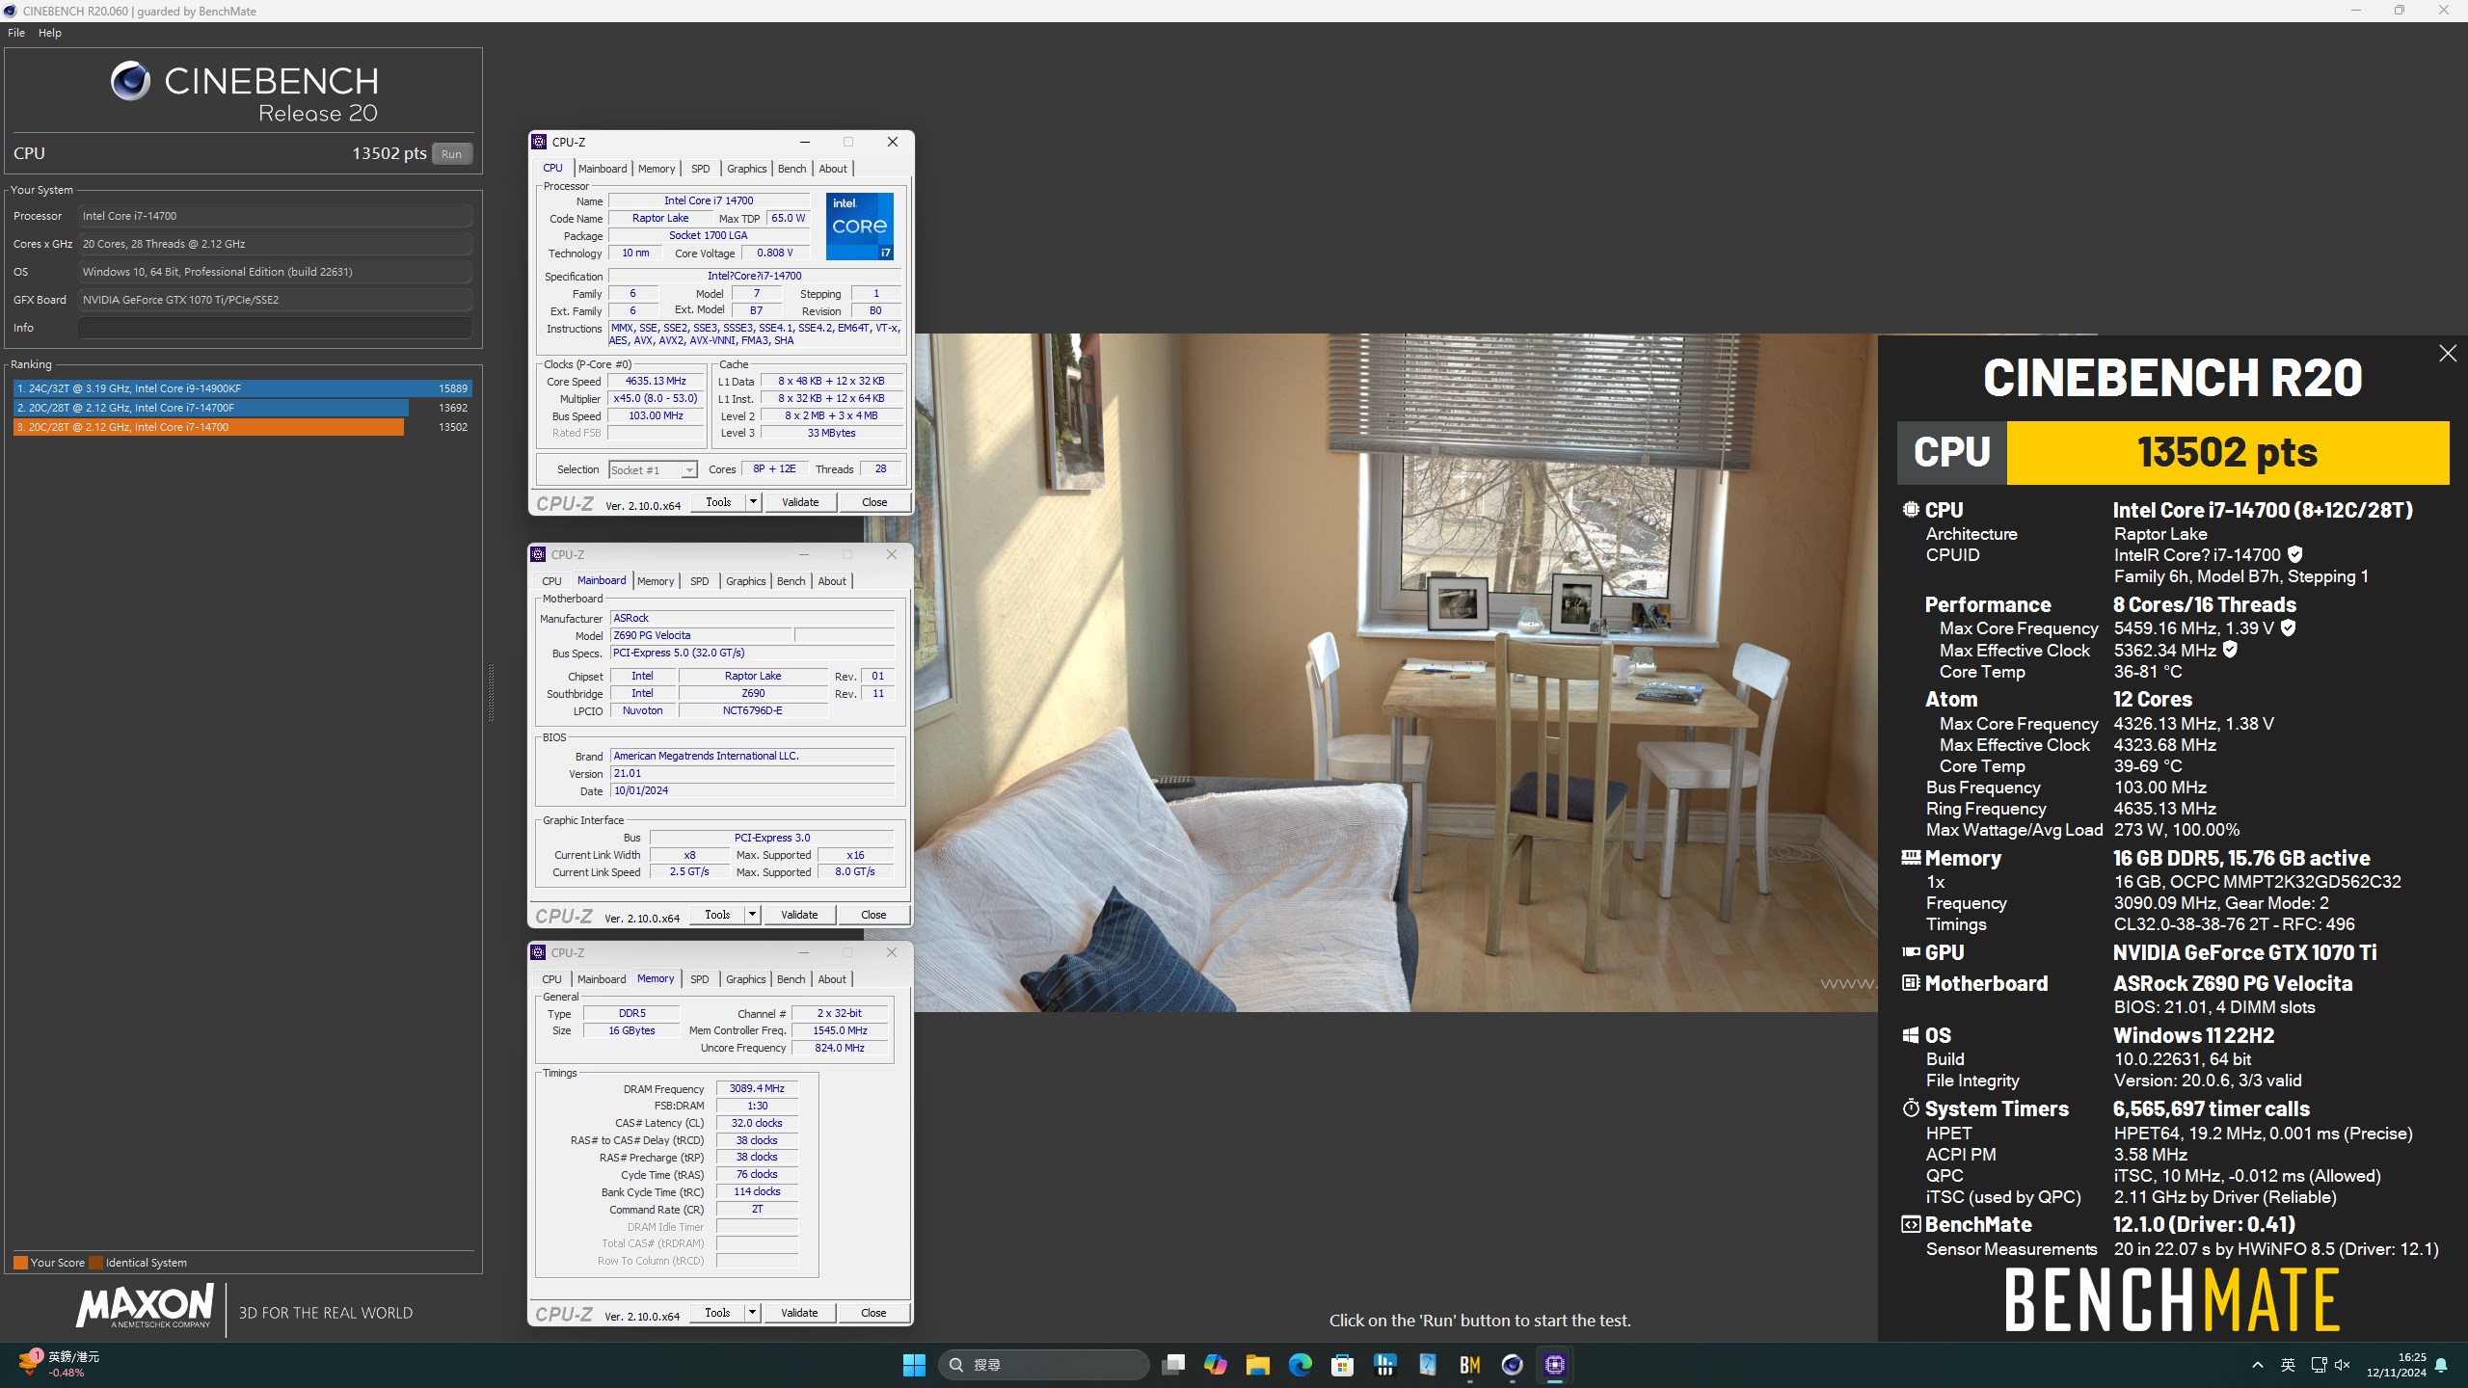Open the About tab in the Mainboard CPU-Z window
Screen dimensions: 2468x1388
click(832, 581)
